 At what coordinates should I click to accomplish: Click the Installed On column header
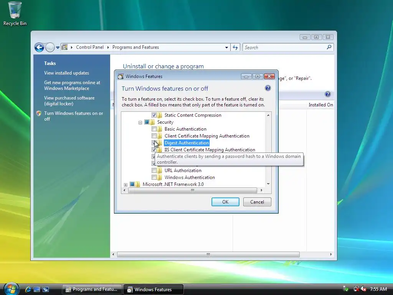320,105
